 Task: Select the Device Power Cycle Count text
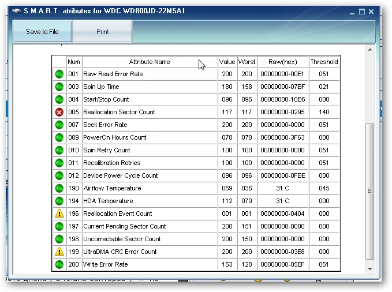tap(121, 176)
